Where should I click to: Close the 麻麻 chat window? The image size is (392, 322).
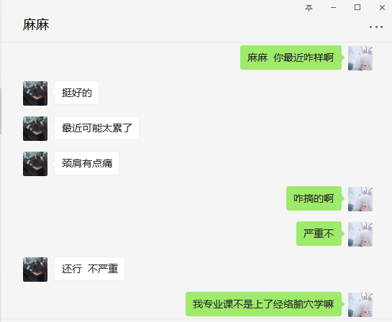tap(382, 8)
